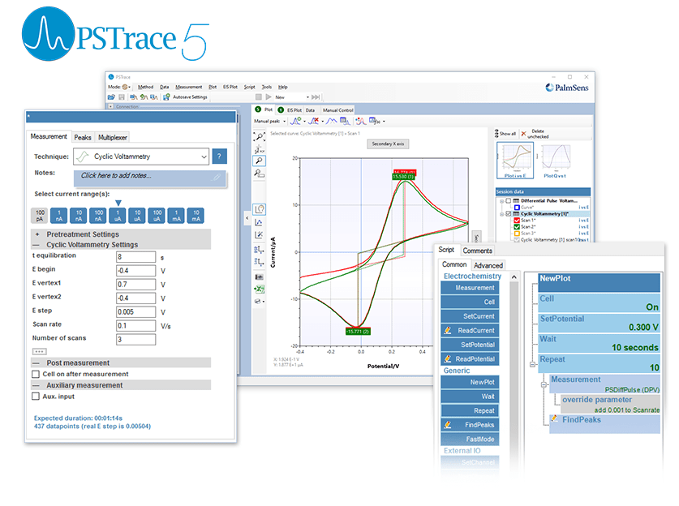Click the FindPeaks script command button
Image resolution: width=679 pixels, height=506 pixels.
tap(470, 425)
